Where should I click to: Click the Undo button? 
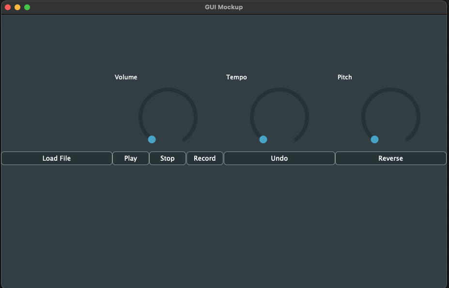279,158
